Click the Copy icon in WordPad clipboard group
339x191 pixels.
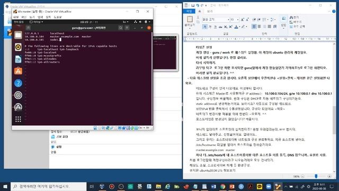click(x=198, y=22)
